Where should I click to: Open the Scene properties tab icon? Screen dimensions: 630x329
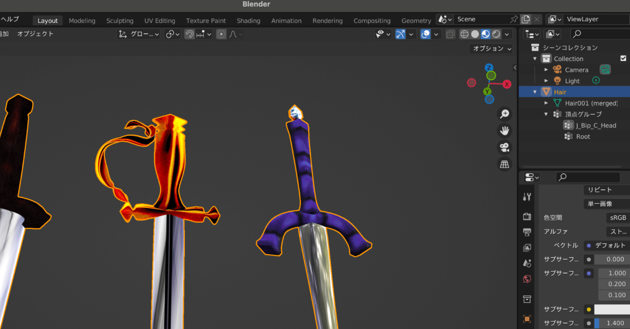tap(527, 263)
